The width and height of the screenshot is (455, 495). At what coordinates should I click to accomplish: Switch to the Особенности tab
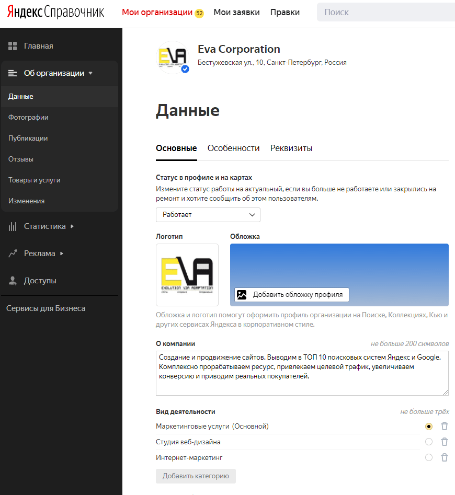click(x=233, y=148)
